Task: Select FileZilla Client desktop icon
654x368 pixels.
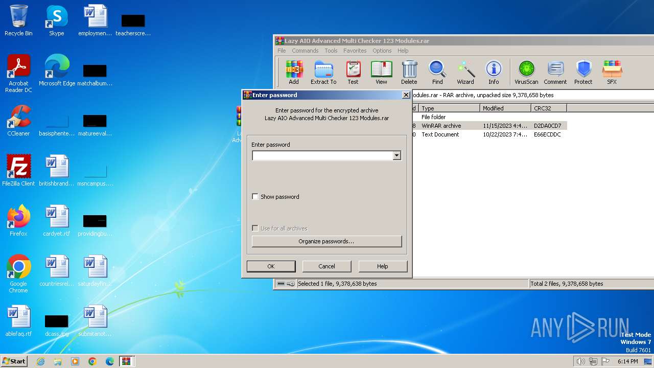Action: [18, 171]
